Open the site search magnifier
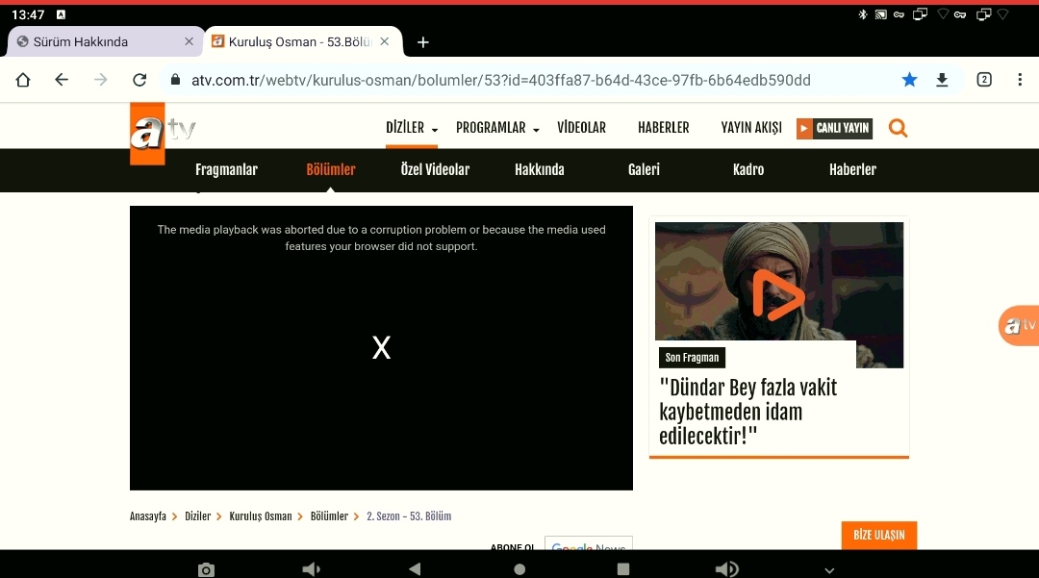This screenshot has width=1039, height=578. (x=898, y=128)
